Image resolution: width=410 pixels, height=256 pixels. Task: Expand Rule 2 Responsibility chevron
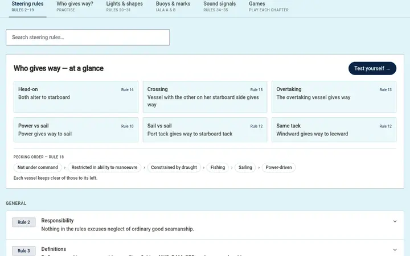(395, 221)
